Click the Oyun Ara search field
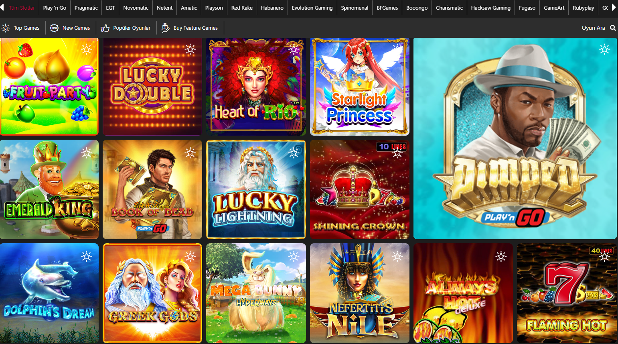The width and height of the screenshot is (618, 344). pyautogui.click(x=593, y=28)
